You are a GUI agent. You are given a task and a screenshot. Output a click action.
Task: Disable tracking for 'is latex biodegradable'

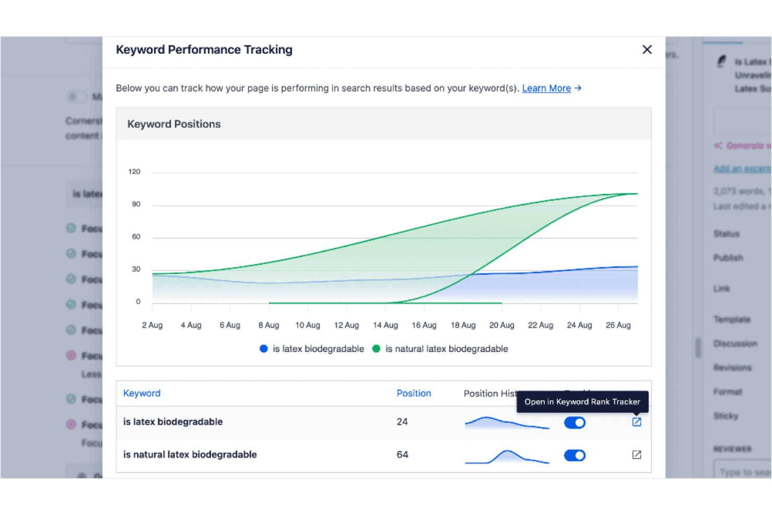point(574,423)
